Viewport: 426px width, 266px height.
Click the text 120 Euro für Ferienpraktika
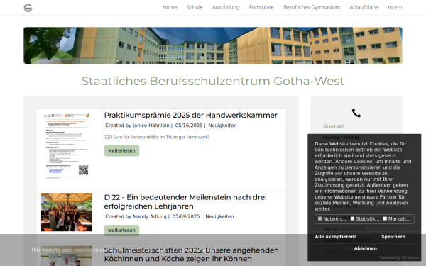point(156,137)
